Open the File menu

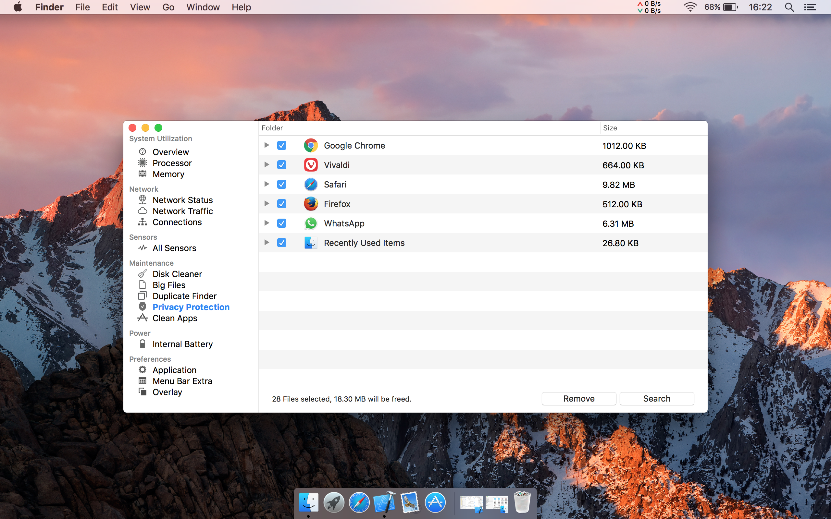(x=83, y=7)
